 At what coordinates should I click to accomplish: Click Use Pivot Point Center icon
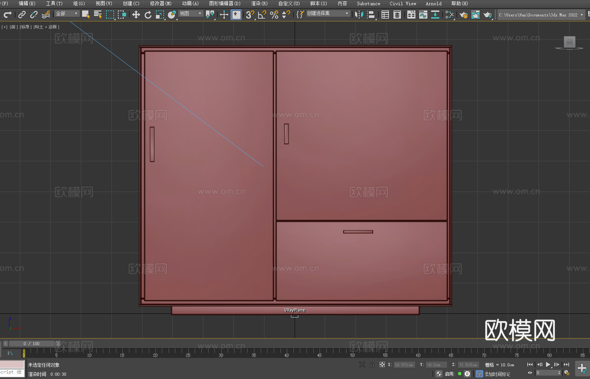(x=210, y=15)
